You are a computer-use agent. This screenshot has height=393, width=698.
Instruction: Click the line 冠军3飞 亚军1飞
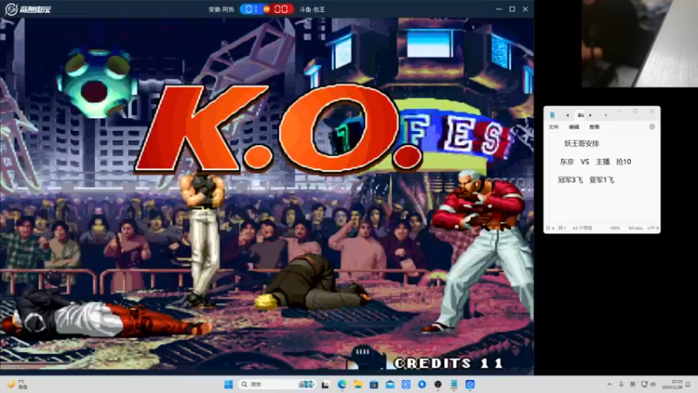tap(585, 180)
